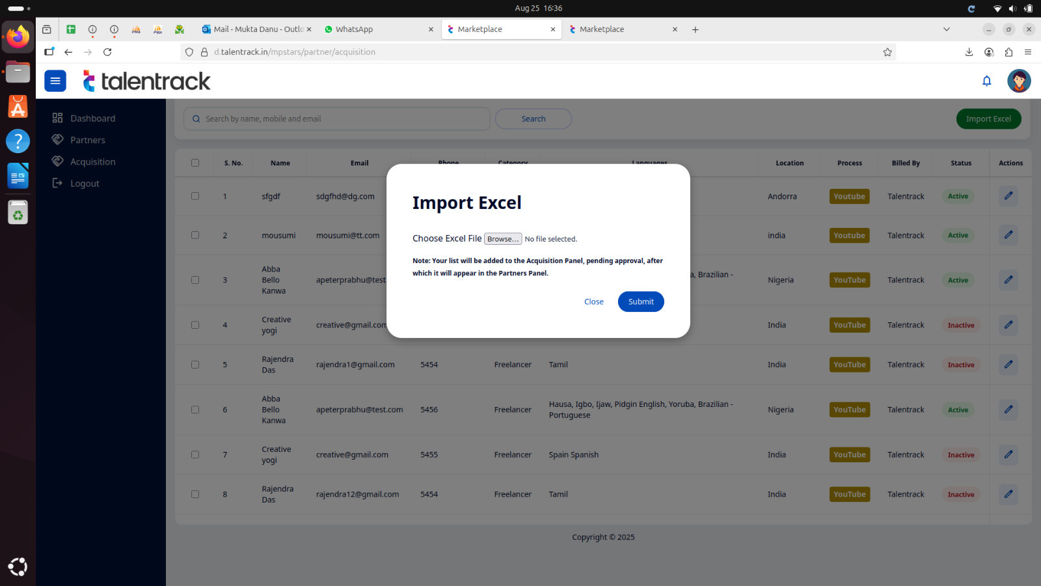Viewport: 1041px width, 586px height.
Task: Open Ubuntu Help from the dock
Action: (x=18, y=141)
